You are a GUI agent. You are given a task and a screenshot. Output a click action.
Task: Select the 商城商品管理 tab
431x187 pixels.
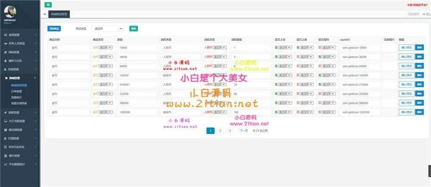click(59, 14)
